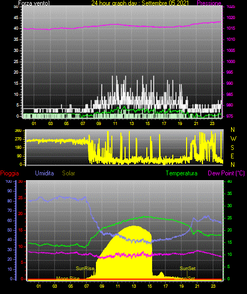
Task: Click the 'S' compass direction label
Action: coord(232,148)
